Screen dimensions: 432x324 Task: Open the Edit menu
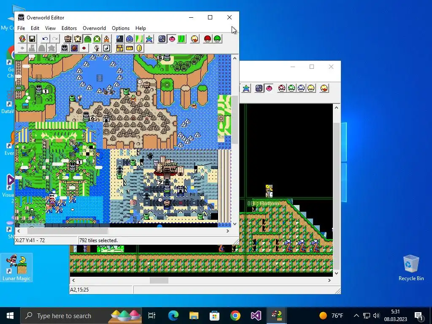tap(35, 28)
